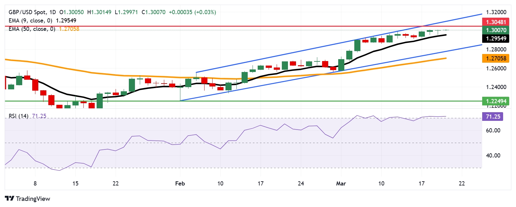Click the red 1.30481 price label
This screenshot has height=207, width=516.
pos(496,22)
